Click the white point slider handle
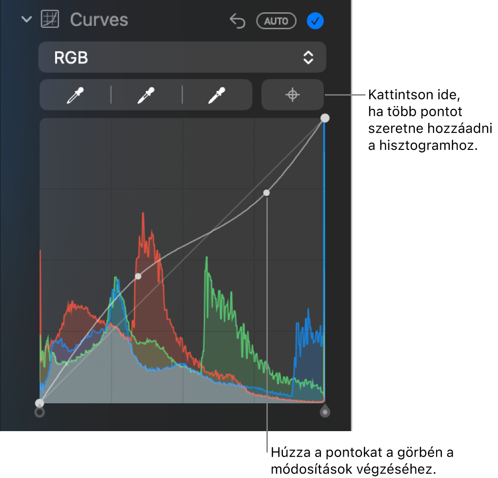Image resolution: width=498 pixels, height=478 pixels. 325,411
